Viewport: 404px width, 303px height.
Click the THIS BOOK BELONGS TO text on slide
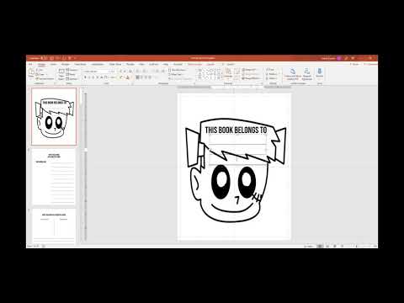[x=236, y=130]
